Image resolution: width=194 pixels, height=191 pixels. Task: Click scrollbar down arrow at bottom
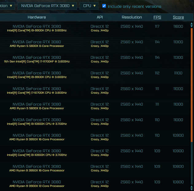192,189
